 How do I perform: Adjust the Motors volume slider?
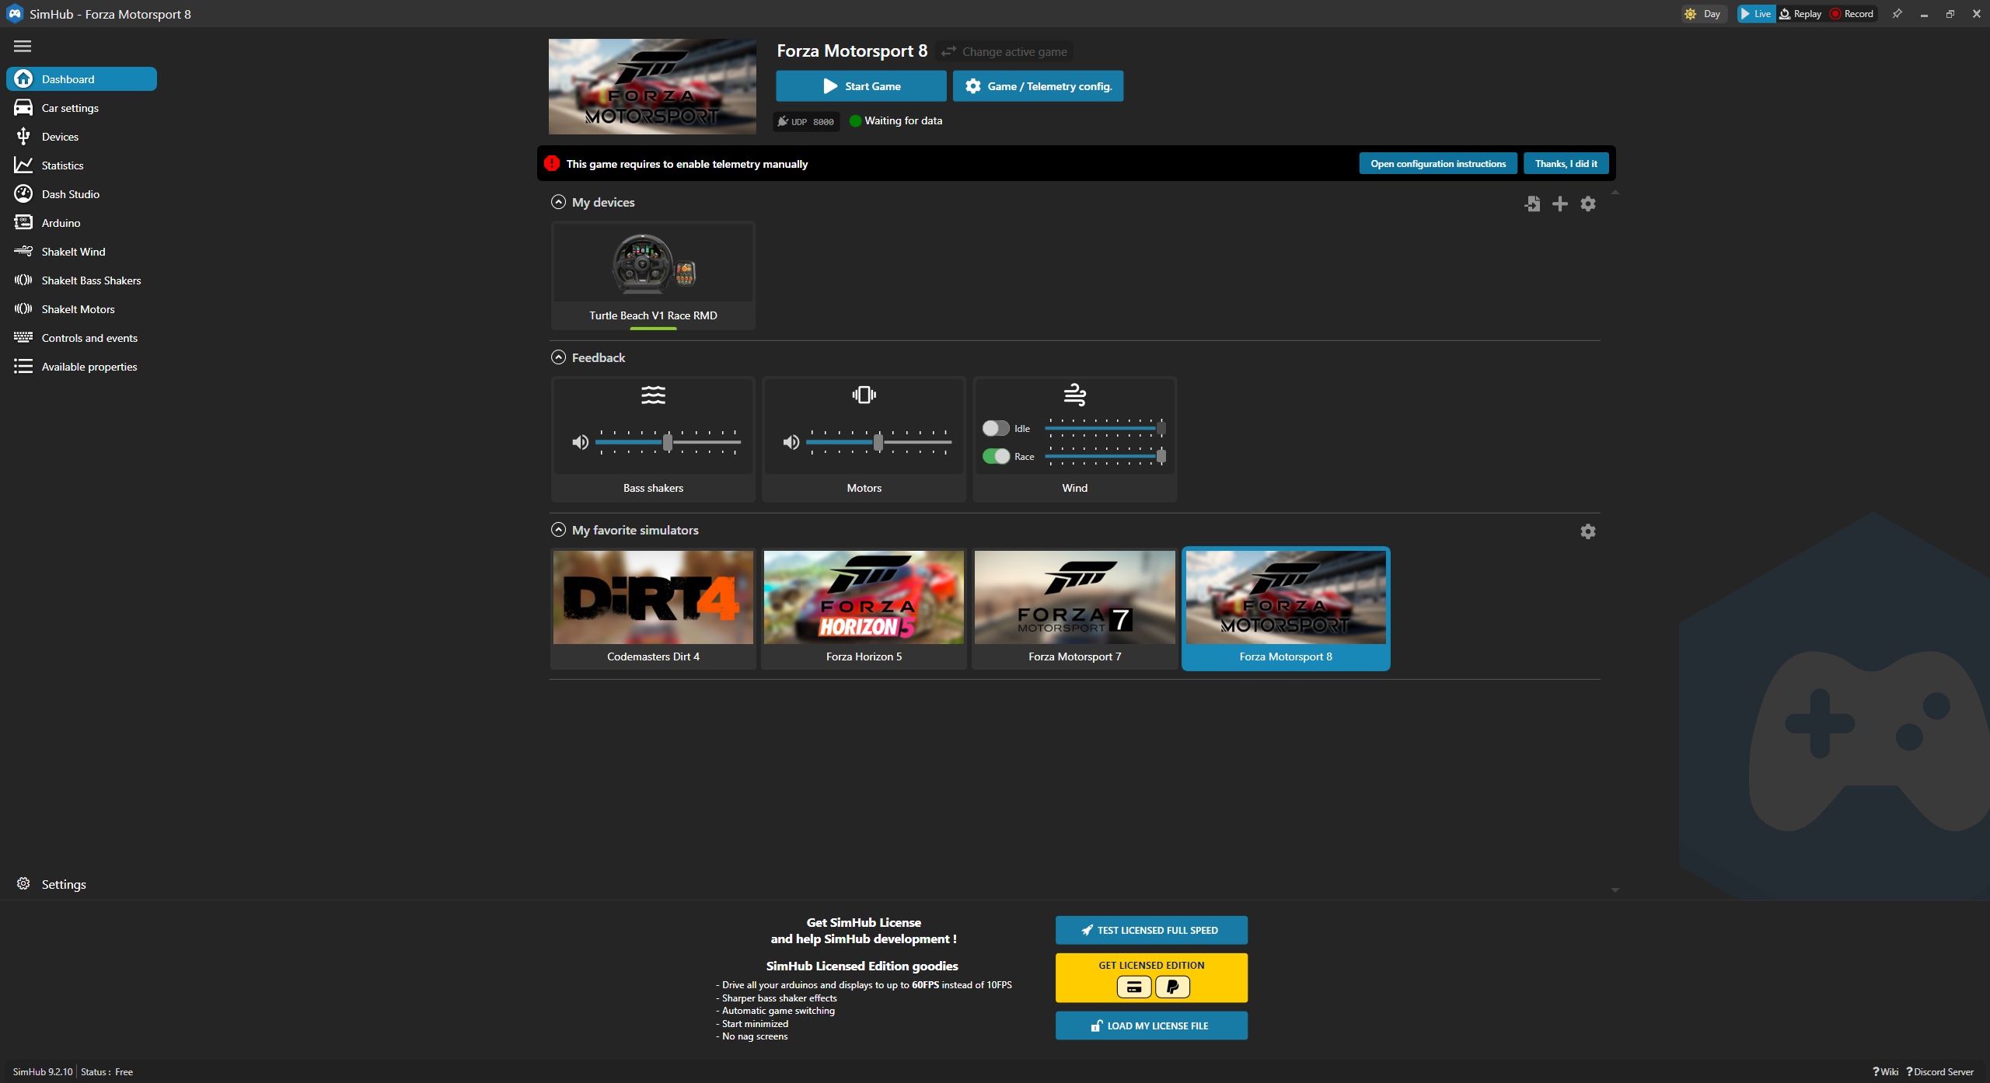click(878, 442)
